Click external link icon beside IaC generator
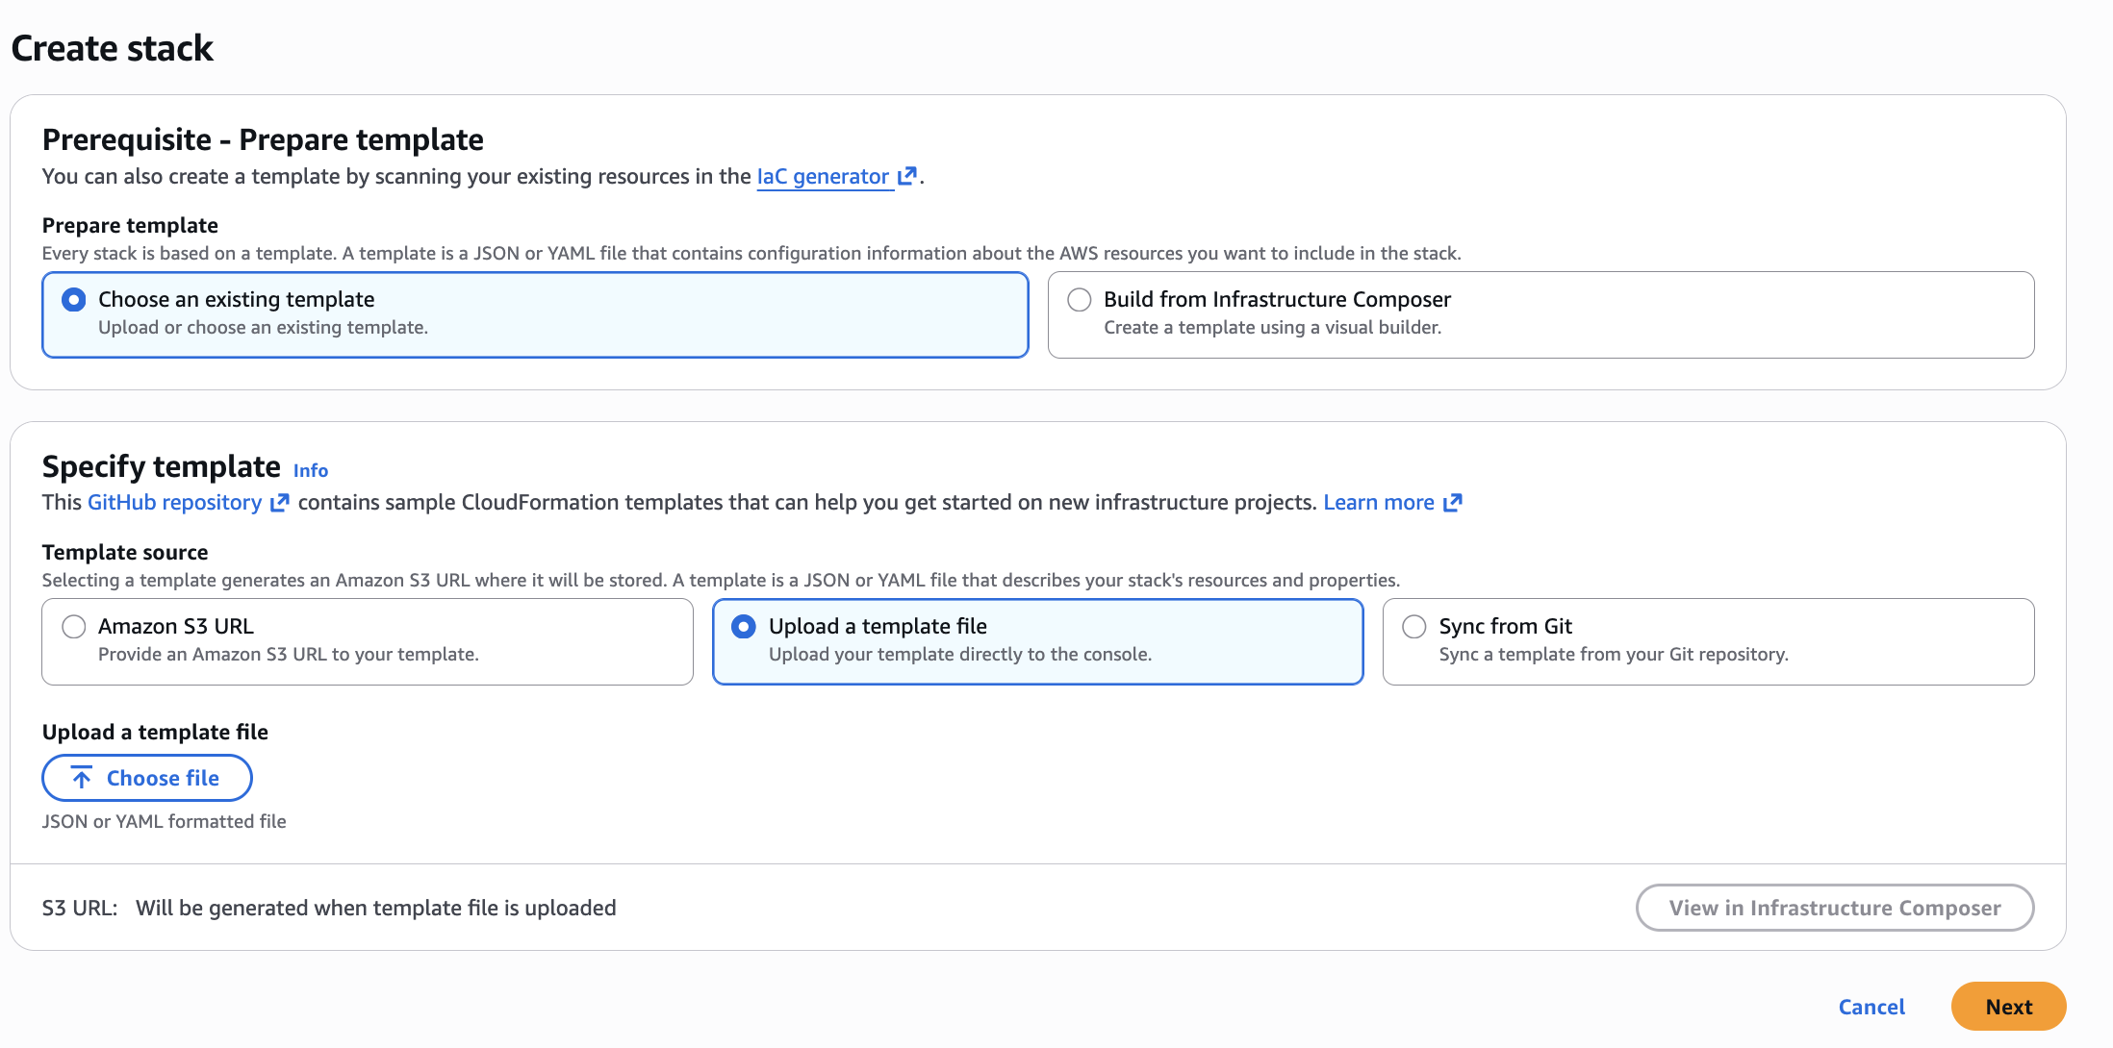Image resolution: width=2113 pixels, height=1048 pixels. pyautogui.click(x=906, y=177)
